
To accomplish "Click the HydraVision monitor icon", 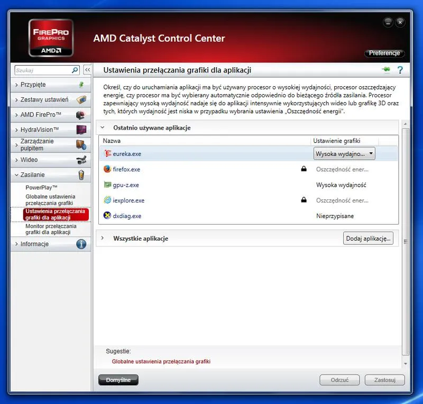I will (x=81, y=130).
